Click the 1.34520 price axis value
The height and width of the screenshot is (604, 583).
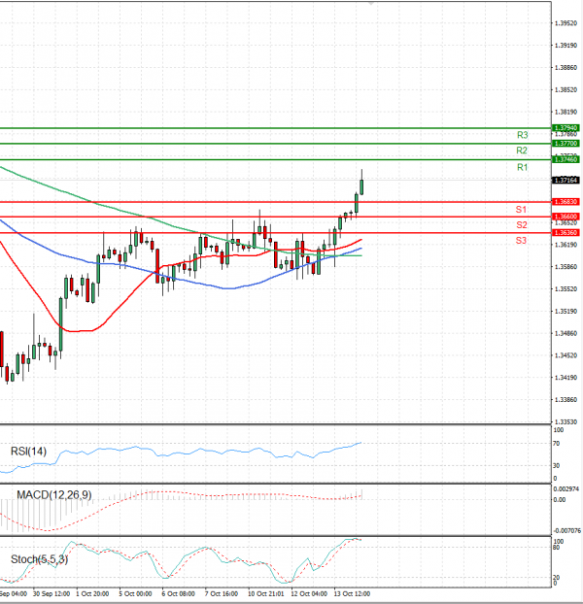point(566,355)
